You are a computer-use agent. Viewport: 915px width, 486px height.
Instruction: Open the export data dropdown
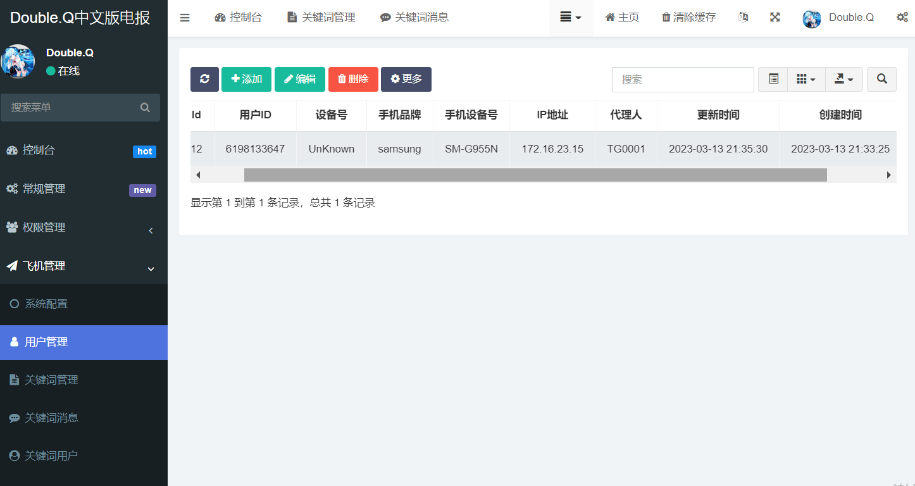[x=844, y=79]
